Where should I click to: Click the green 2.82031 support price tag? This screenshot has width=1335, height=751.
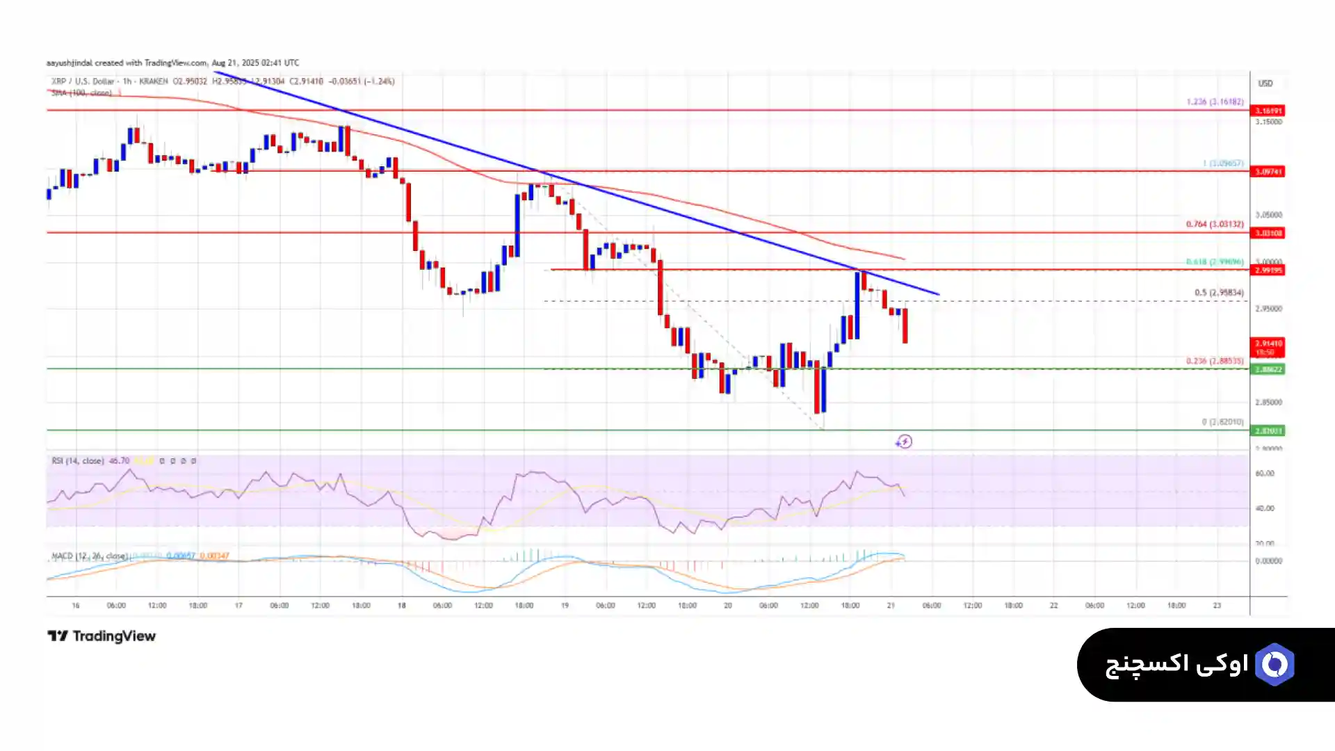pyautogui.click(x=1268, y=431)
